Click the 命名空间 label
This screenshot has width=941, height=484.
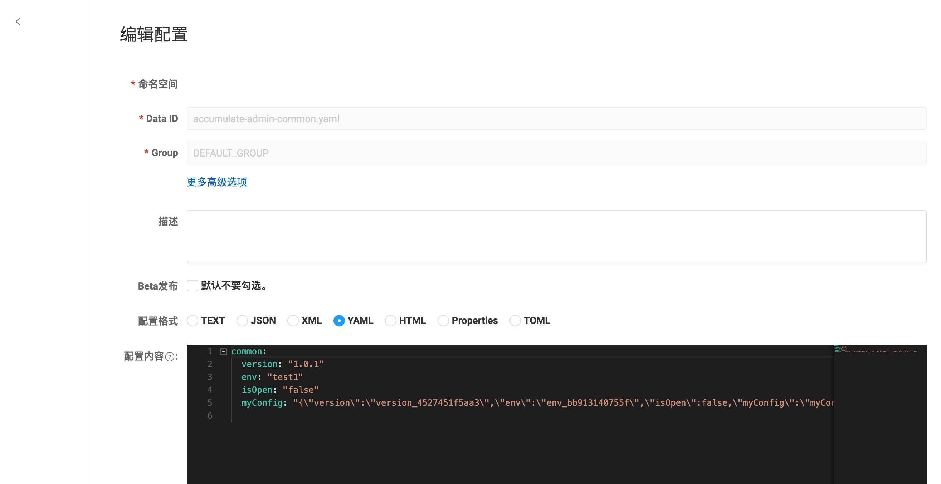[x=158, y=84]
